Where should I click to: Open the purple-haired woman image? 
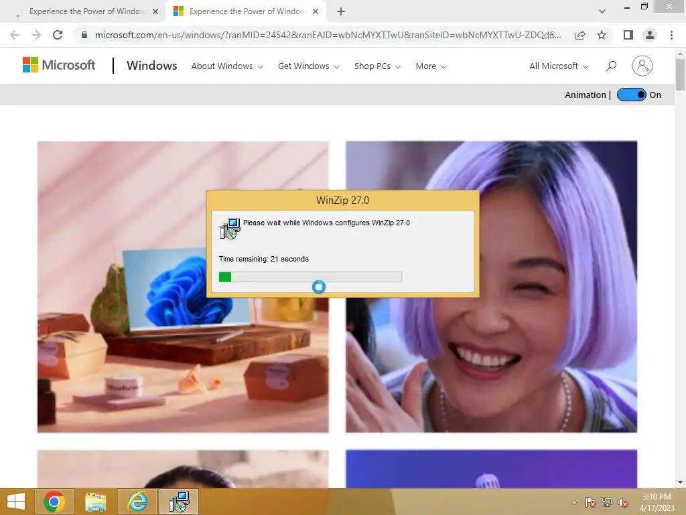coord(491,287)
